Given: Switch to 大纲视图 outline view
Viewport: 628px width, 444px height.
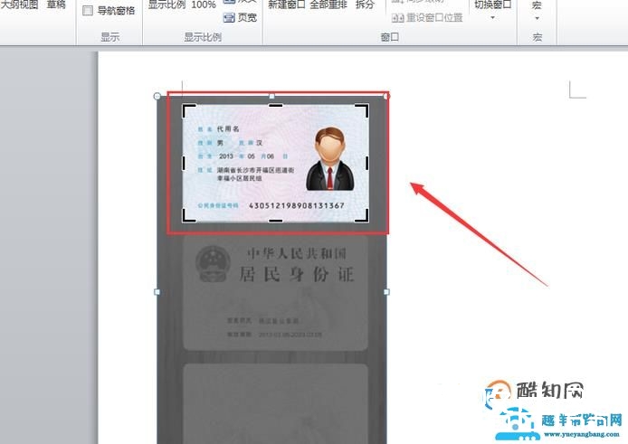Looking at the screenshot, I should [x=19, y=5].
